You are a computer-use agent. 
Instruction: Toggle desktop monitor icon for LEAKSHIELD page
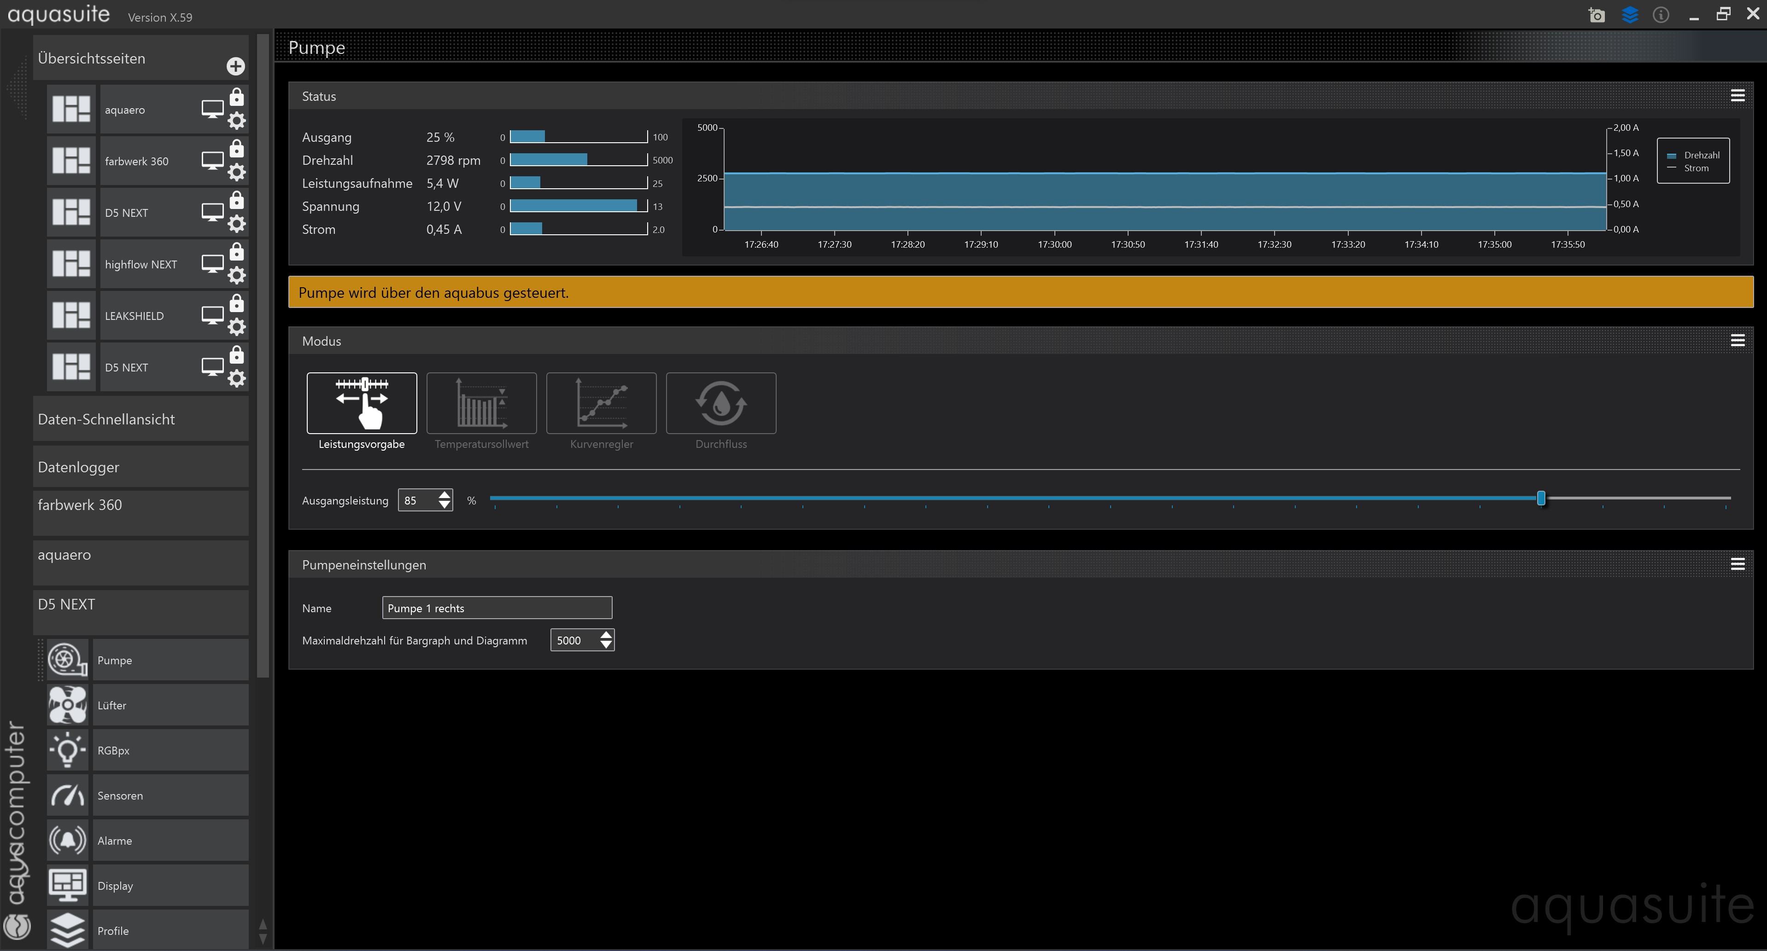212,315
